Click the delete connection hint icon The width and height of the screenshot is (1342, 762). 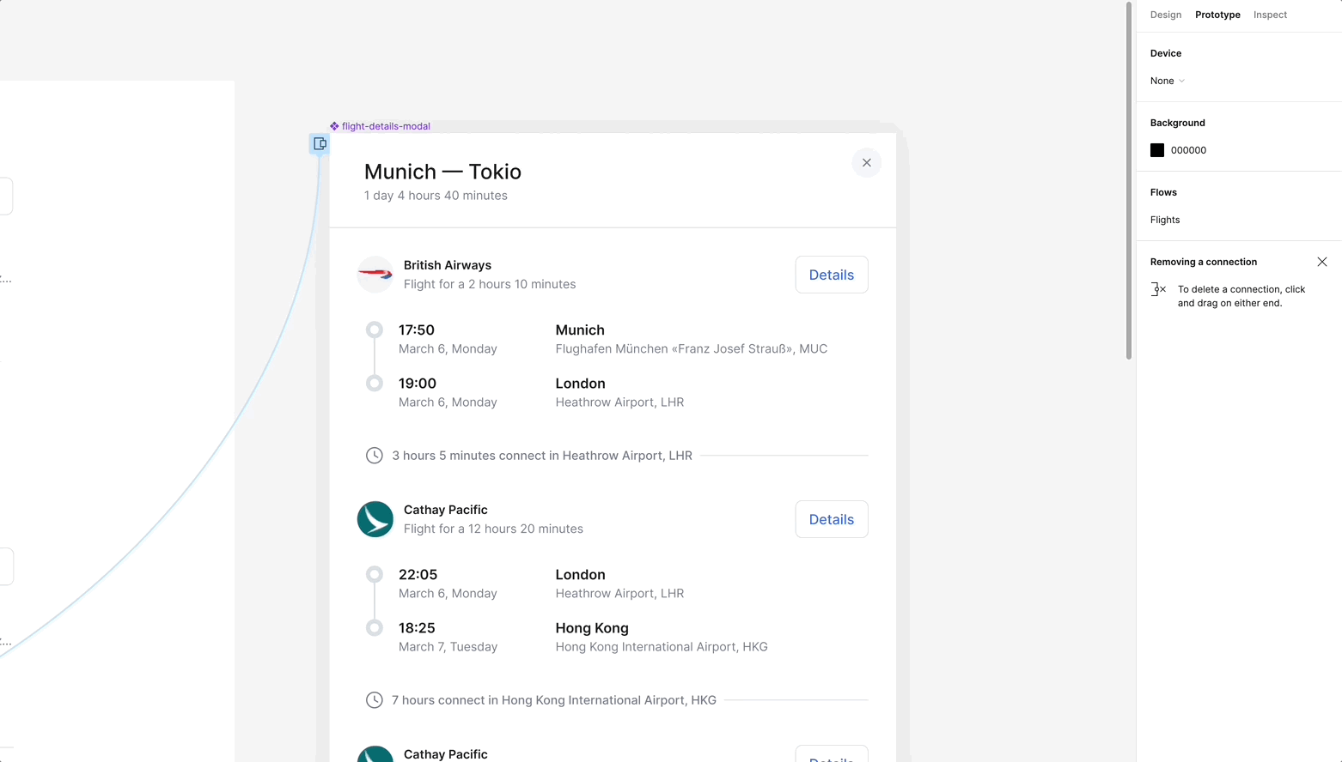tap(1158, 289)
